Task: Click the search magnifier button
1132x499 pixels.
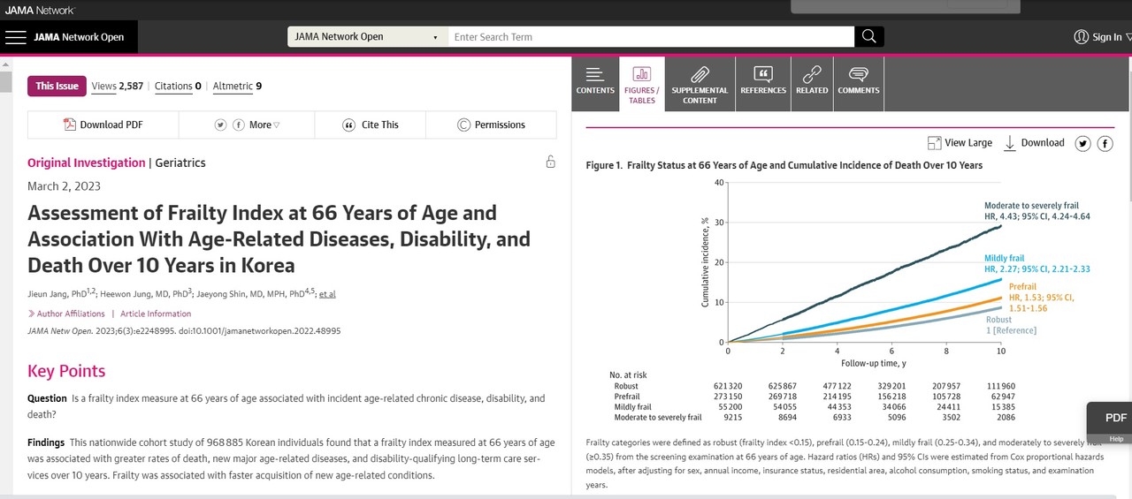Action: [x=868, y=36]
